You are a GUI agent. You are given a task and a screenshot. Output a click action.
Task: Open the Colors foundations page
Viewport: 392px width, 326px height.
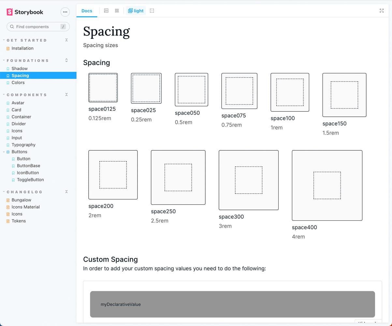tap(18, 82)
